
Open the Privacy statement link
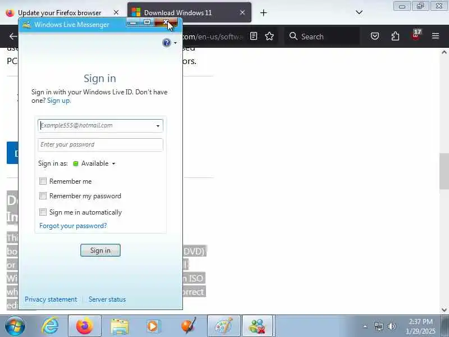pos(51,299)
